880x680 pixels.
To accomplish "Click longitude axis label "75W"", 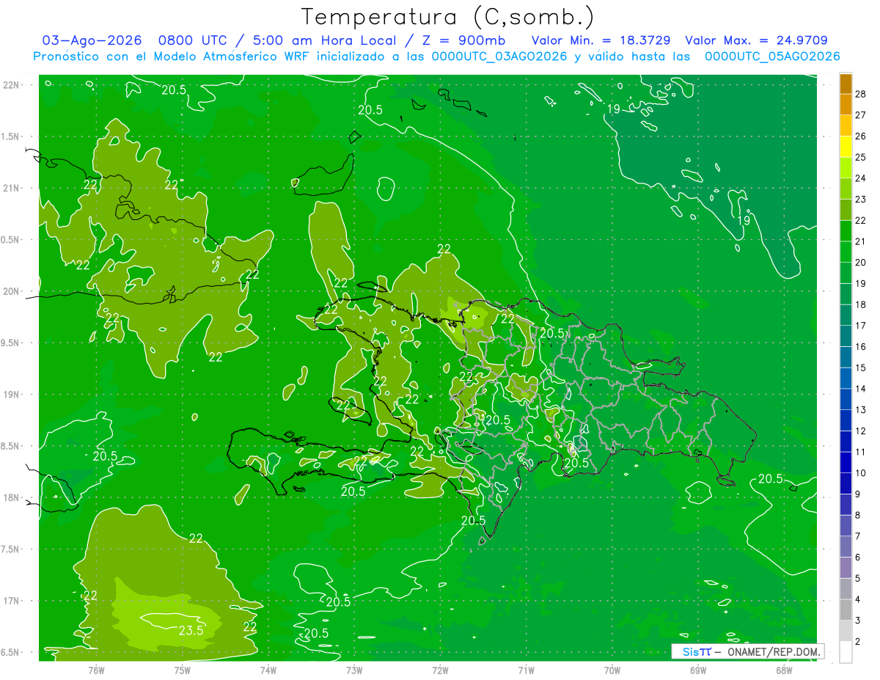I will point(183,670).
